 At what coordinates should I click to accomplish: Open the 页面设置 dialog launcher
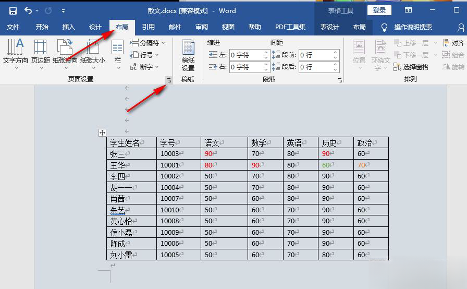pyautogui.click(x=169, y=80)
